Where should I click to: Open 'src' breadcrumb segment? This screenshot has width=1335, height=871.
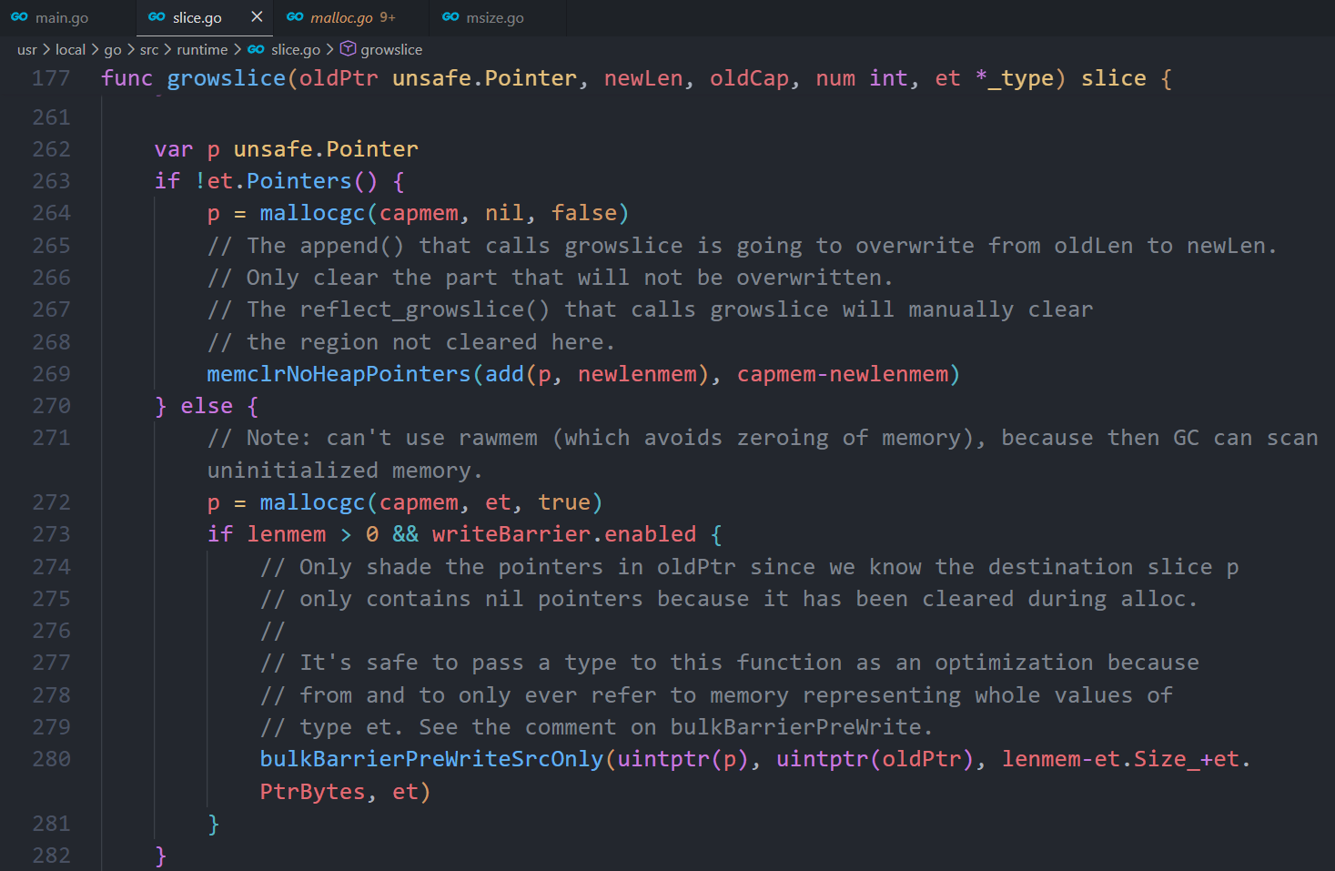click(149, 49)
